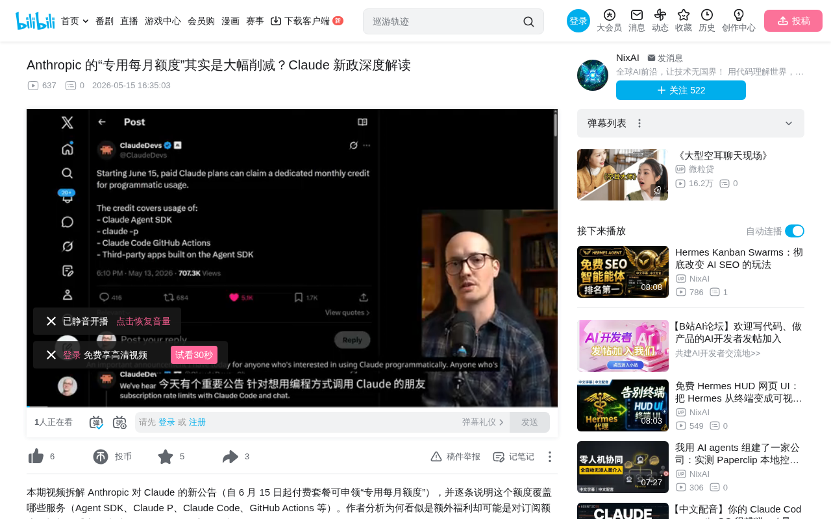Click the video player area
The image size is (831, 519).
click(292, 258)
